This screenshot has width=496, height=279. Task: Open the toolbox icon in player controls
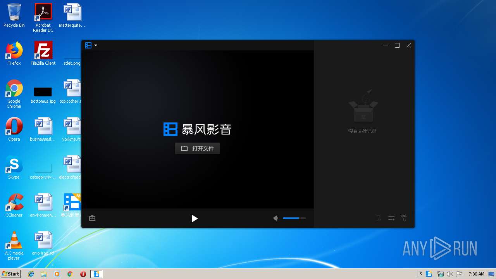point(92,218)
